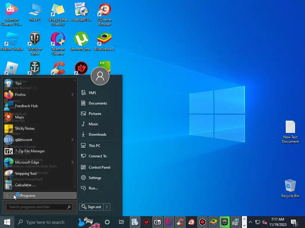
Task: Select the Recycle Bin desktop icon
Action: (x=290, y=188)
